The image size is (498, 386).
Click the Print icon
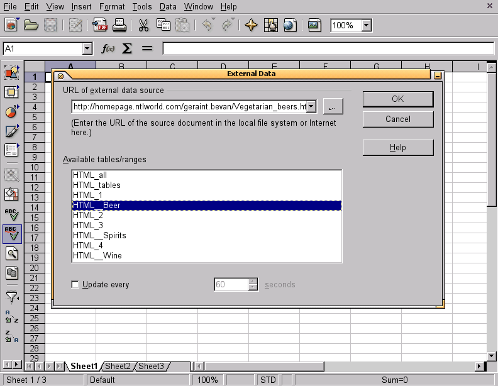(x=119, y=25)
